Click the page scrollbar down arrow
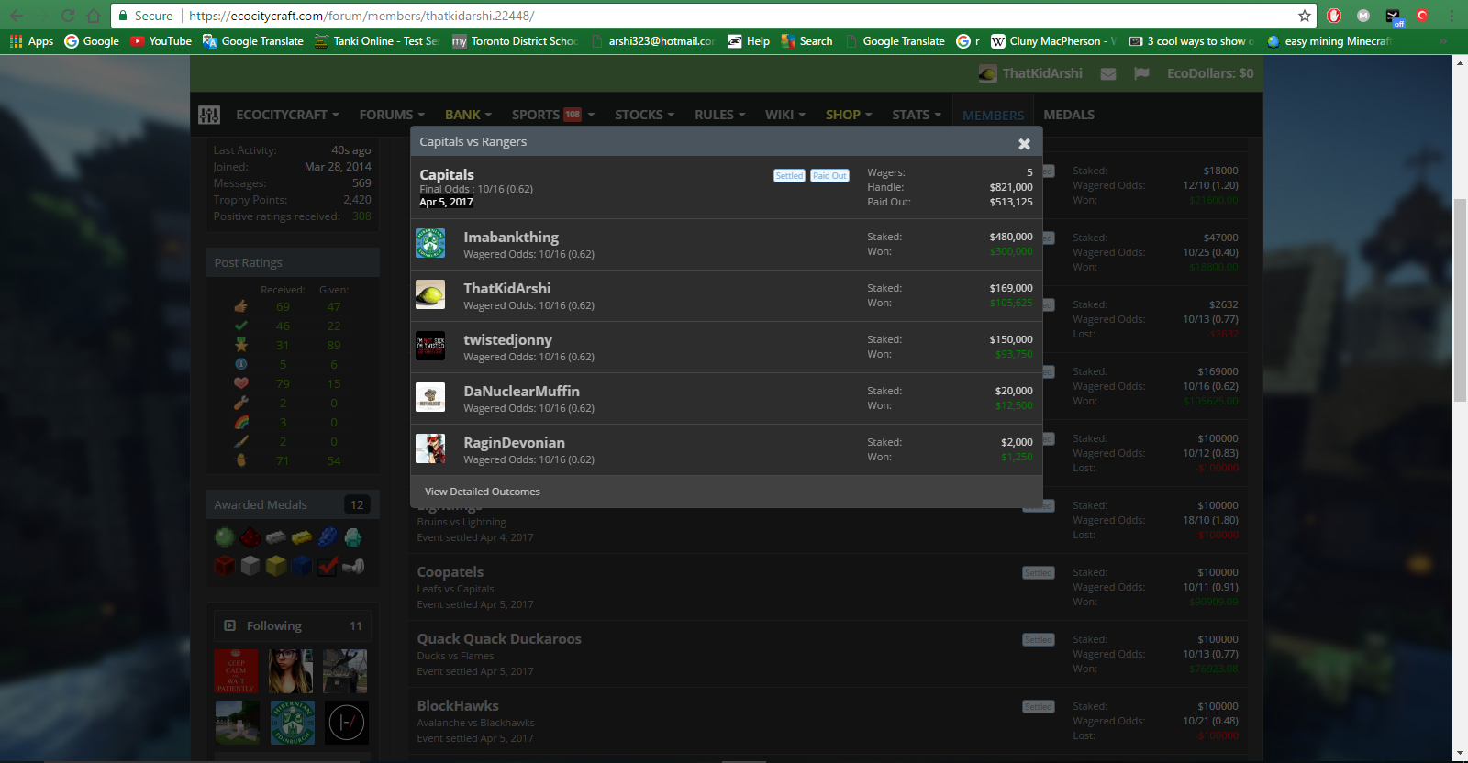1468x763 pixels. pyautogui.click(x=1460, y=754)
